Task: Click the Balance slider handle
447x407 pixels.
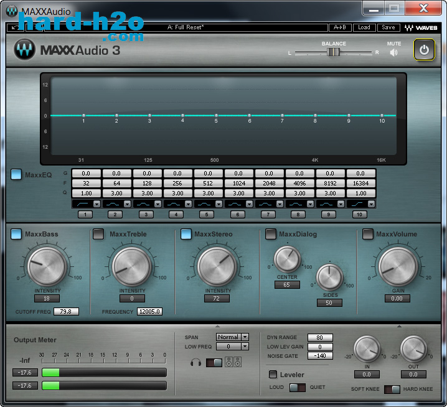Action: coord(333,52)
